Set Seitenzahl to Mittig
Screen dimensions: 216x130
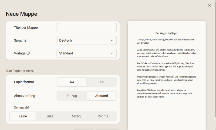[76, 116]
